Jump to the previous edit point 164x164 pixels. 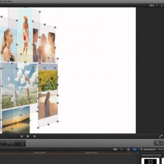tap(21, 136)
